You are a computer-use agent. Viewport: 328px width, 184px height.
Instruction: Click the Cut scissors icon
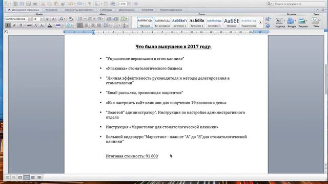click(x=43, y=4)
